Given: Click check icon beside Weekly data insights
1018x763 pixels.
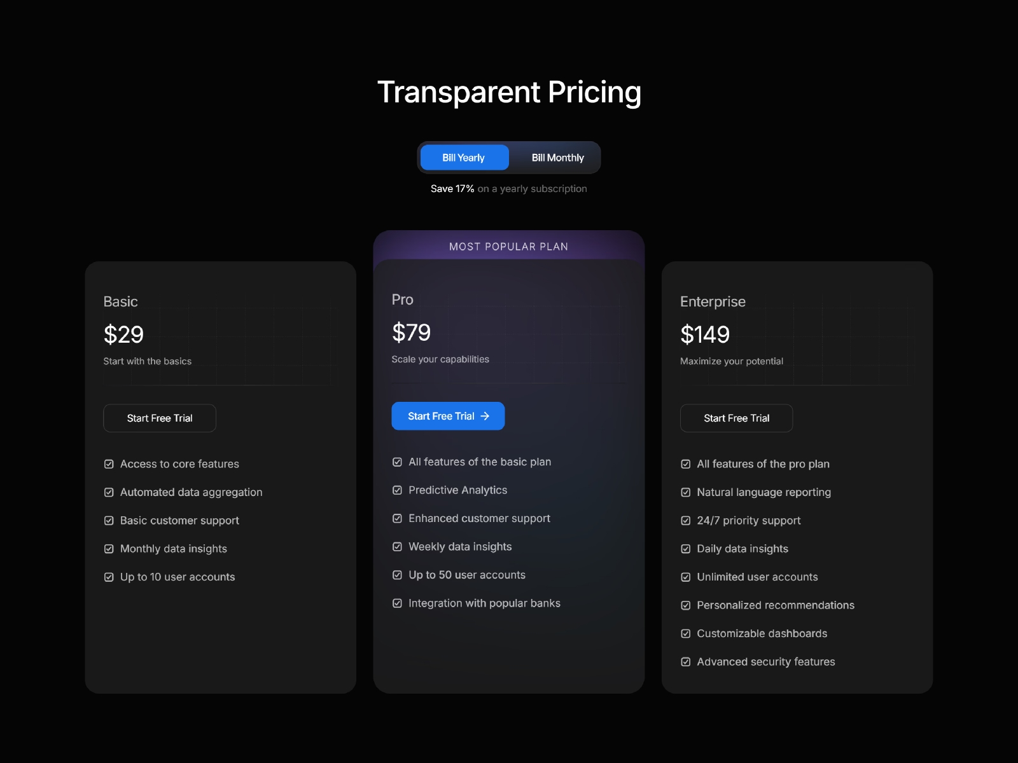Looking at the screenshot, I should click(x=397, y=547).
